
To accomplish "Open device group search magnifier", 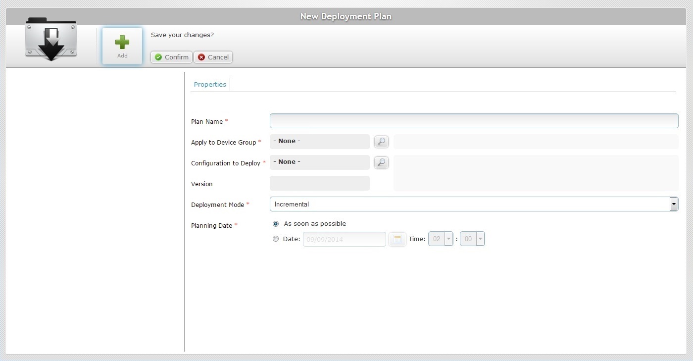I will click(x=381, y=142).
